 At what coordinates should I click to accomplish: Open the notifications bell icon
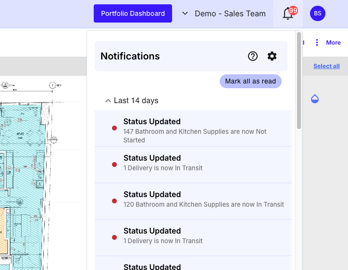[x=287, y=14]
